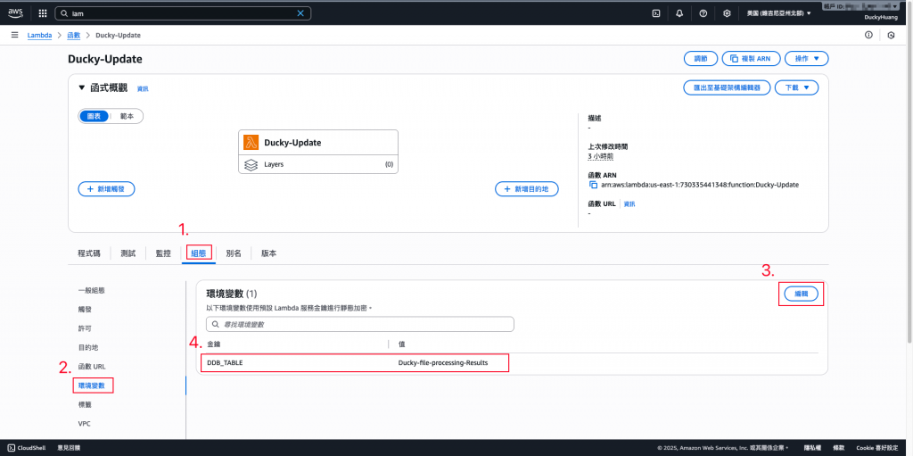Switch to the 程式碼 tab
This screenshot has height=456, width=913.
click(x=88, y=253)
